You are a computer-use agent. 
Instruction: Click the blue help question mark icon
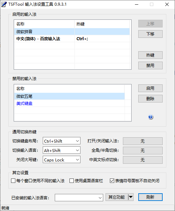pyautogui.click(x=151, y=117)
